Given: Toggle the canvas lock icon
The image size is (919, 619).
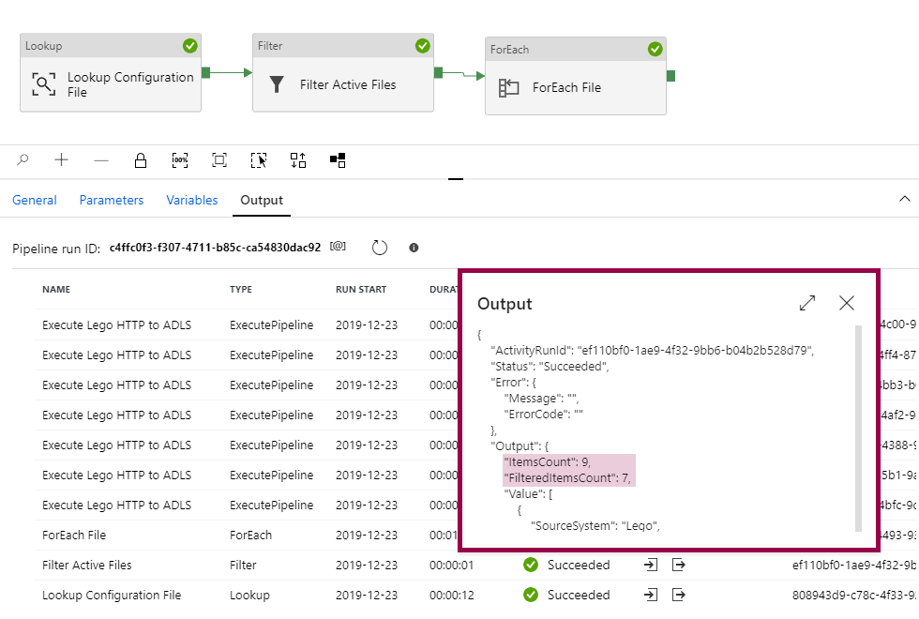Looking at the screenshot, I should (141, 160).
